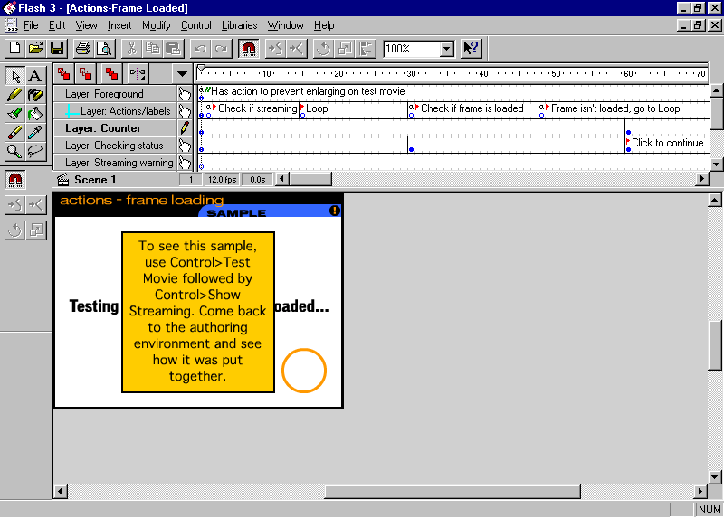The width and height of the screenshot is (724, 517).
Task: Click the Copy icon in the toolbar
Action: point(152,49)
